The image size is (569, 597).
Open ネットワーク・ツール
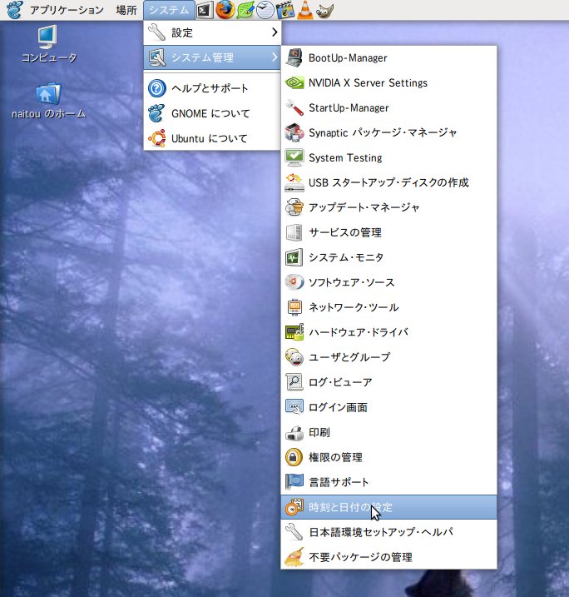tap(388, 307)
